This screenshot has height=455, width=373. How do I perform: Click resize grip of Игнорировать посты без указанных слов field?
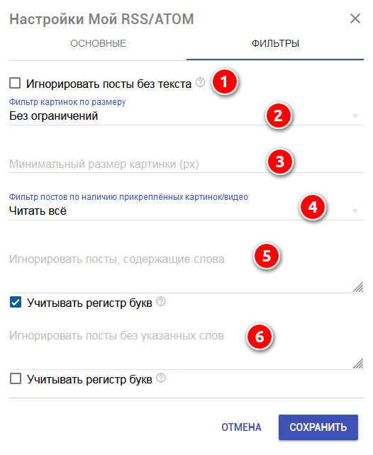(358, 364)
